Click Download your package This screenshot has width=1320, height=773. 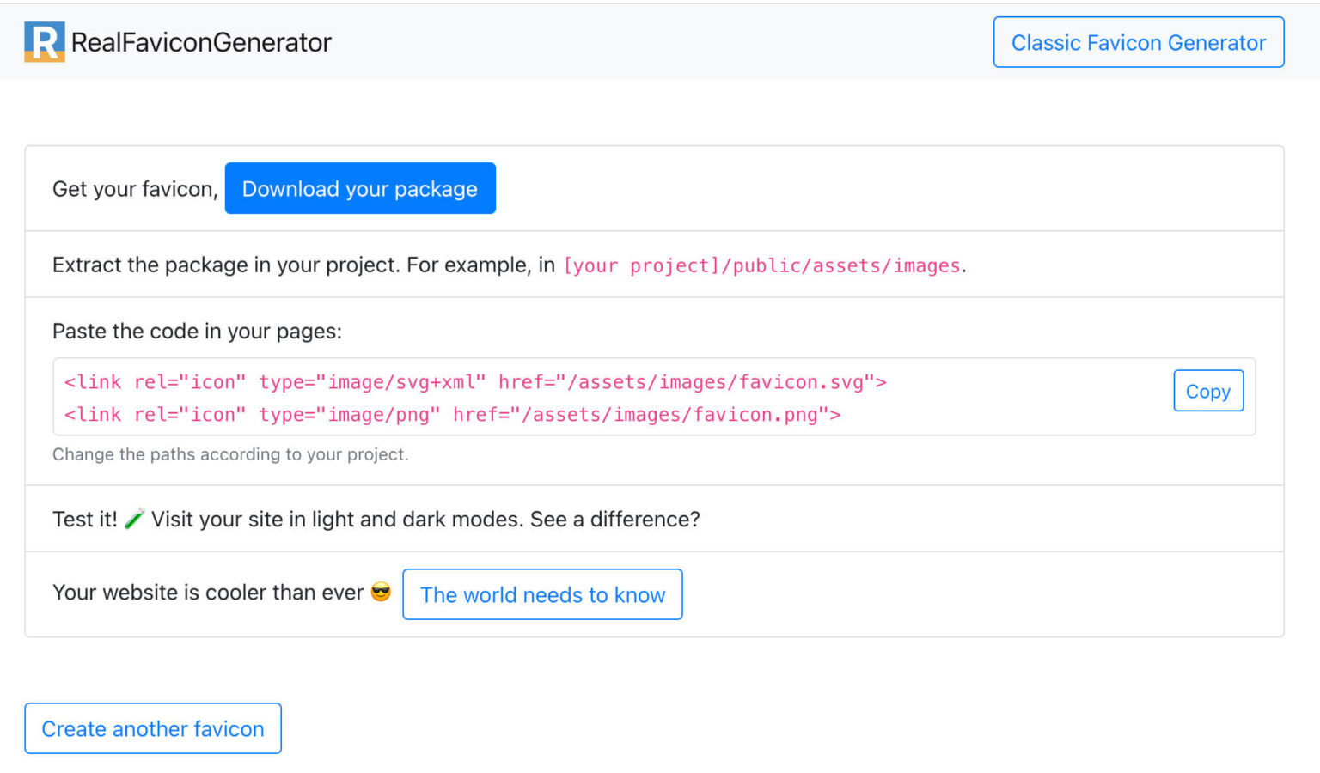(360, 188)
